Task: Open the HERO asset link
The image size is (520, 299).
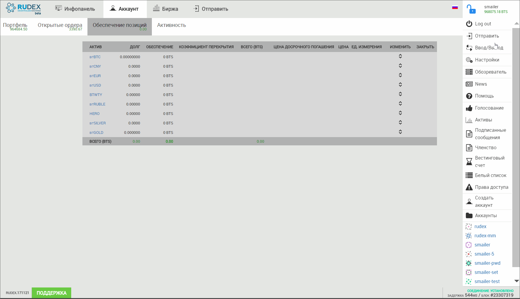Action: pyautogui.click(x=95, y=114)
